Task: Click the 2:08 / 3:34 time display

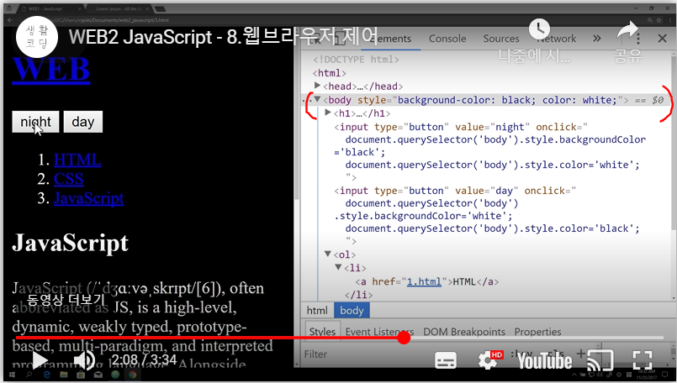Action: click(144, 359)
